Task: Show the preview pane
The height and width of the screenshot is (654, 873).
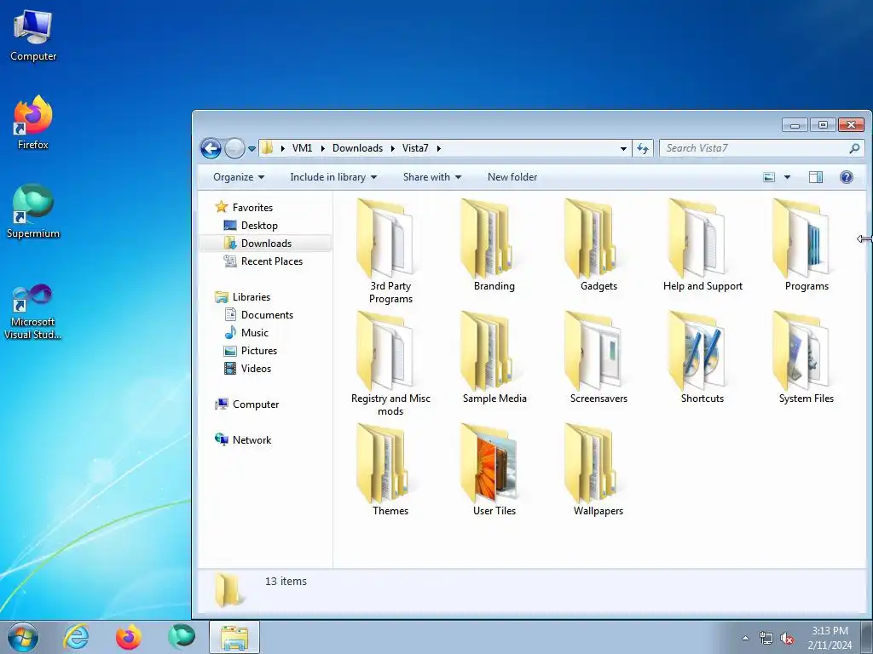Action: pos(816,177)
